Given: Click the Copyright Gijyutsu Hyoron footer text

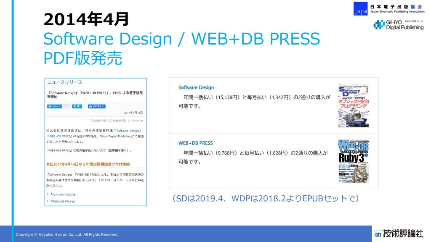Looking at the screenshot, I should [x=67, y=234].
